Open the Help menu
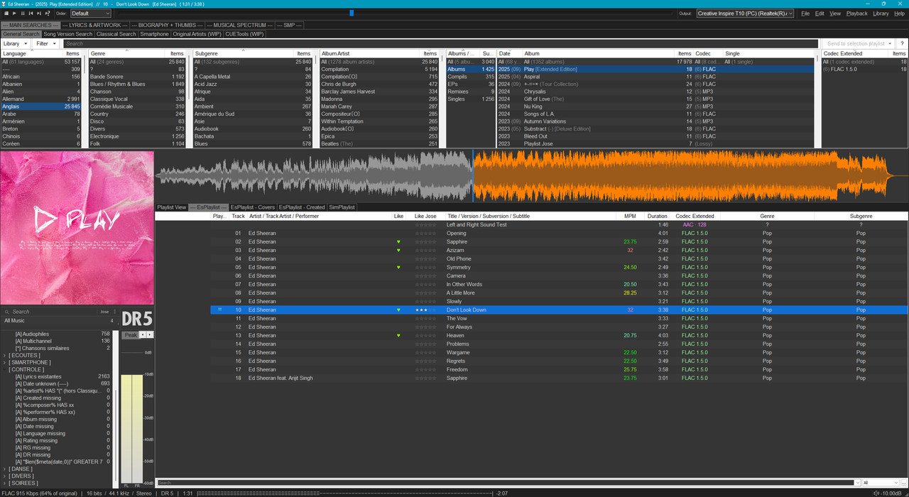Image resolution: width=909 pixels, height=497 pixels. [899, 13]
